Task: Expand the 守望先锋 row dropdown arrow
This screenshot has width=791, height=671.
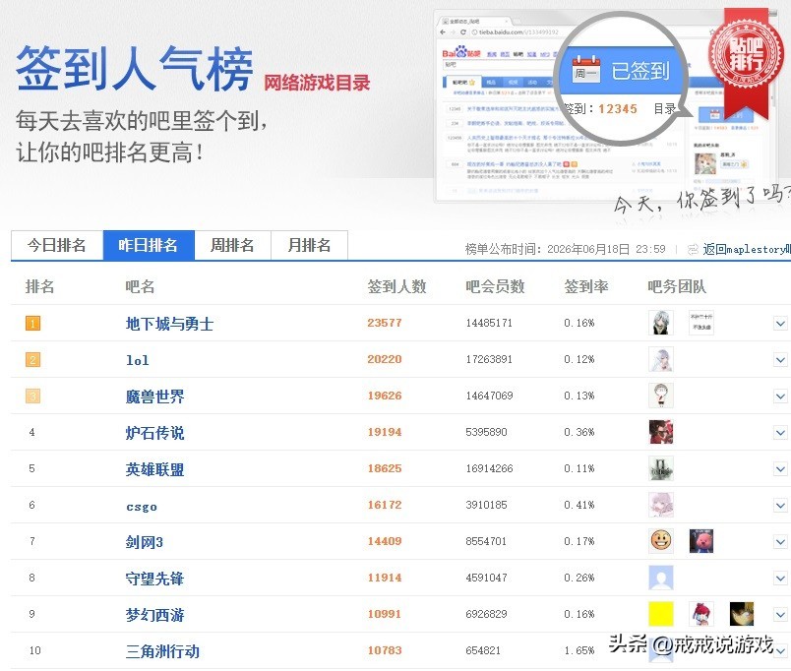Action: [780, 578]
